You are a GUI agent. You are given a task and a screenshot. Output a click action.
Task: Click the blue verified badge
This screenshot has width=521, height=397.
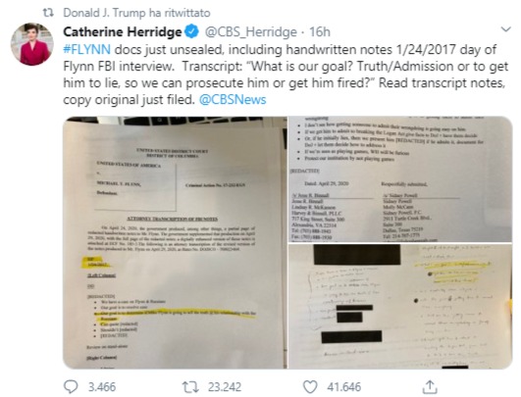(191, 31)
